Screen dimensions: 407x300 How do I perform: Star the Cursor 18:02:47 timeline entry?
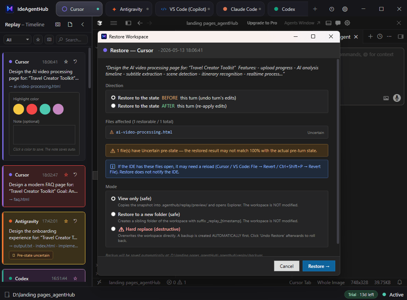(x=66, y=175)
